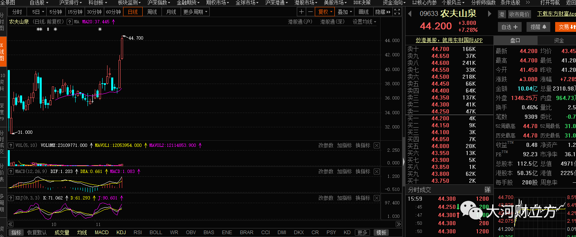Zoom in the K-line chart with plus icon
This screenshot has height=237, width=576.
coord(301,12)
